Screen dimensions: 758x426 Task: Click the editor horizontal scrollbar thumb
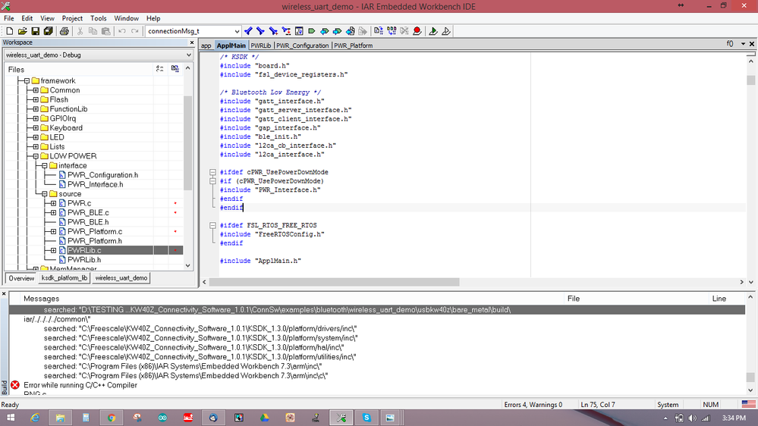pyautogui.click(x=334, y=282)
